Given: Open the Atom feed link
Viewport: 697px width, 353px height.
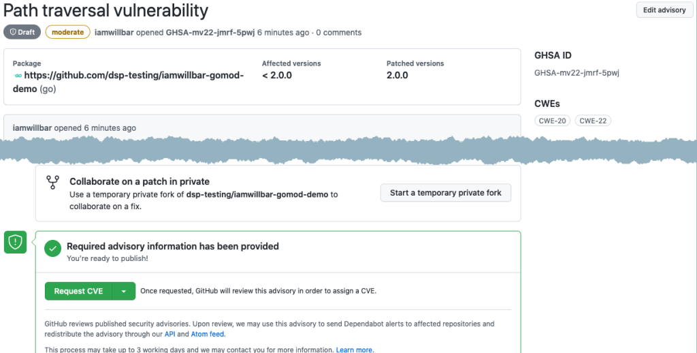Looking at the screenshot, I should pyautogui.click(x=208, y=334).
